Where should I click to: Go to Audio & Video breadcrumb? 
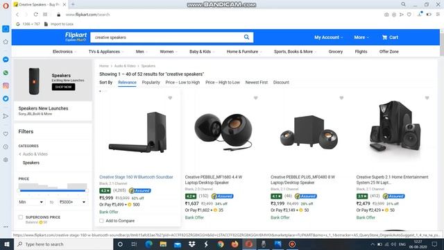click(125, 66)
